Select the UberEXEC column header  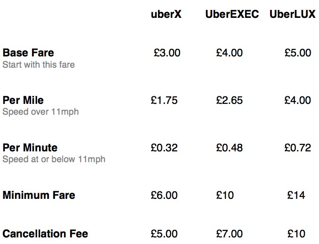pos(232,14)
